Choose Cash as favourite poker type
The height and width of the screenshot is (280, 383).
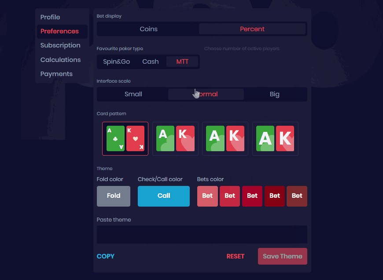point(150,62)
